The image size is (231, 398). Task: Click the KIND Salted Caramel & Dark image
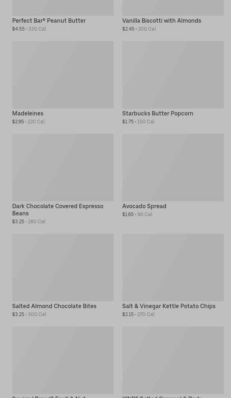pos(173,360)
